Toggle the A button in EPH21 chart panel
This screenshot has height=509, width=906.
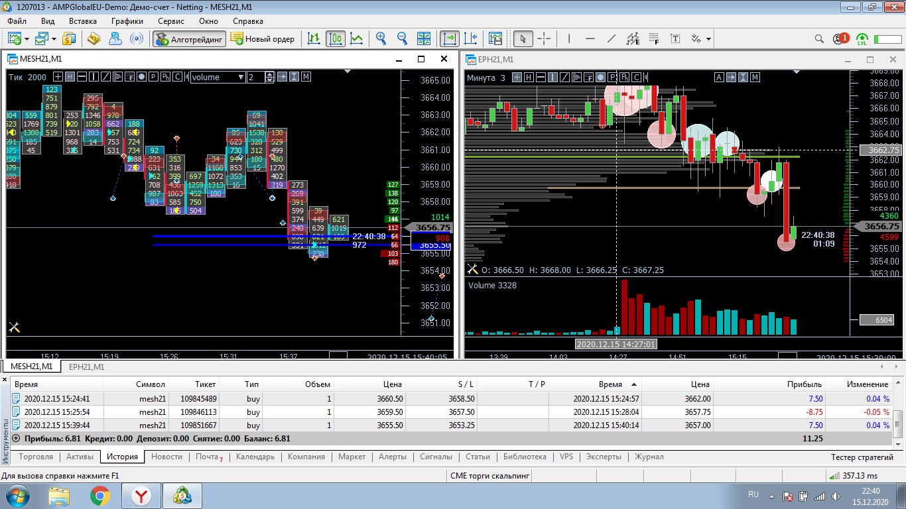[x=719, y=77]
